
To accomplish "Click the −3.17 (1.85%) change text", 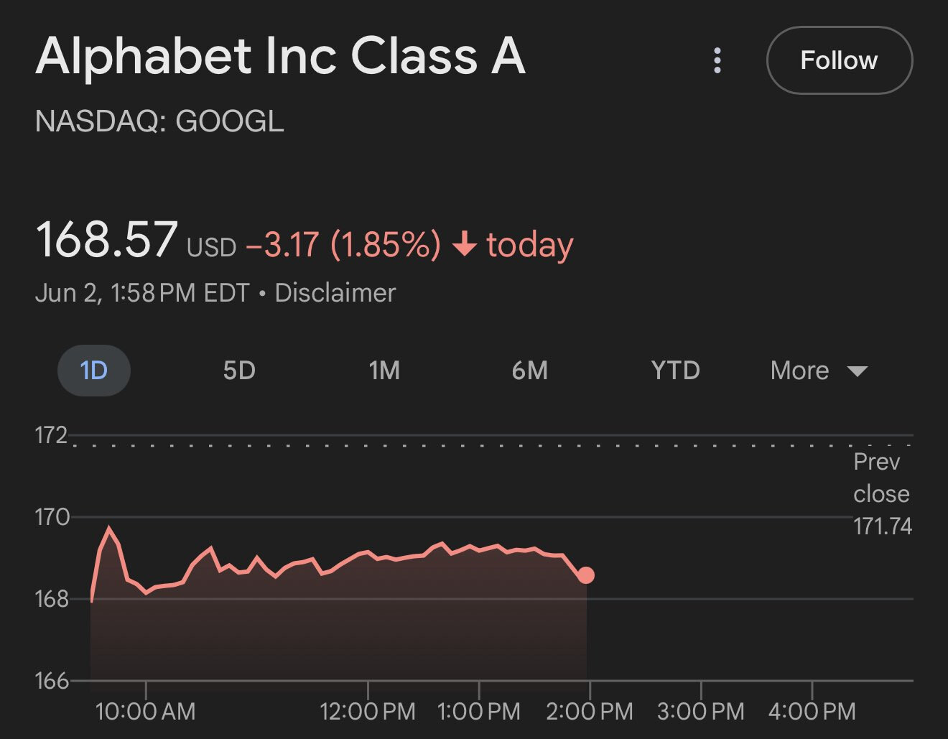I will (343, 245).
